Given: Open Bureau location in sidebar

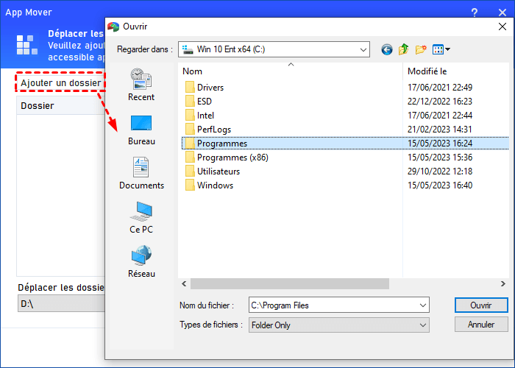Looking at the screenshot, I should (141, 130).
